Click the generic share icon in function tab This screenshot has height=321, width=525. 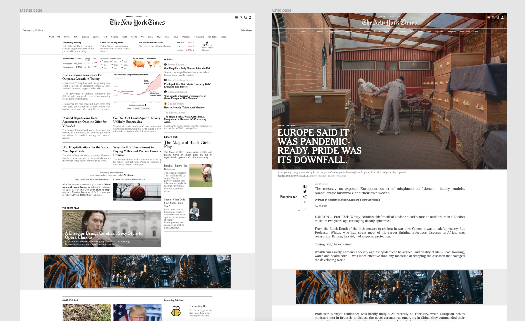[305, 197]
